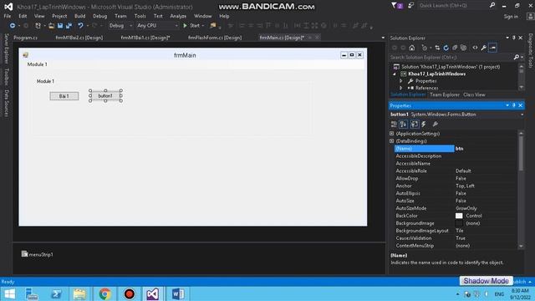
Task: Open the Tools menu
Action: tap(140, 16)
